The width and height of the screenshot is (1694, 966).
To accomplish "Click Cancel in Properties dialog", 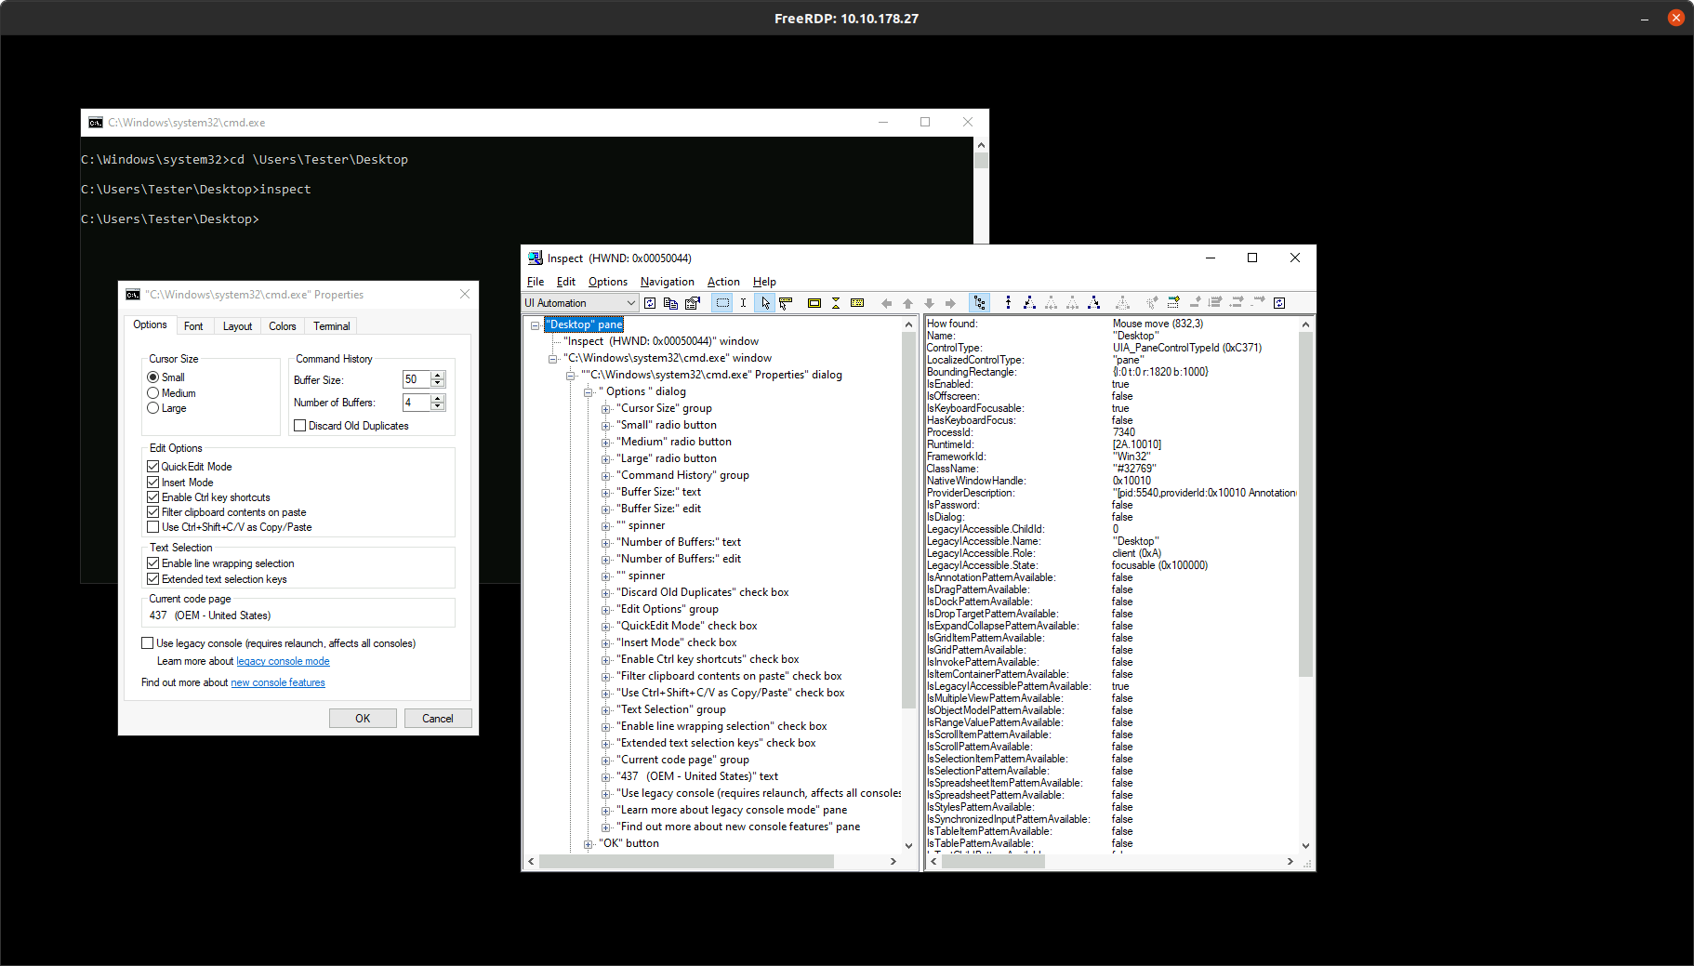I will (x=438, y=719).
